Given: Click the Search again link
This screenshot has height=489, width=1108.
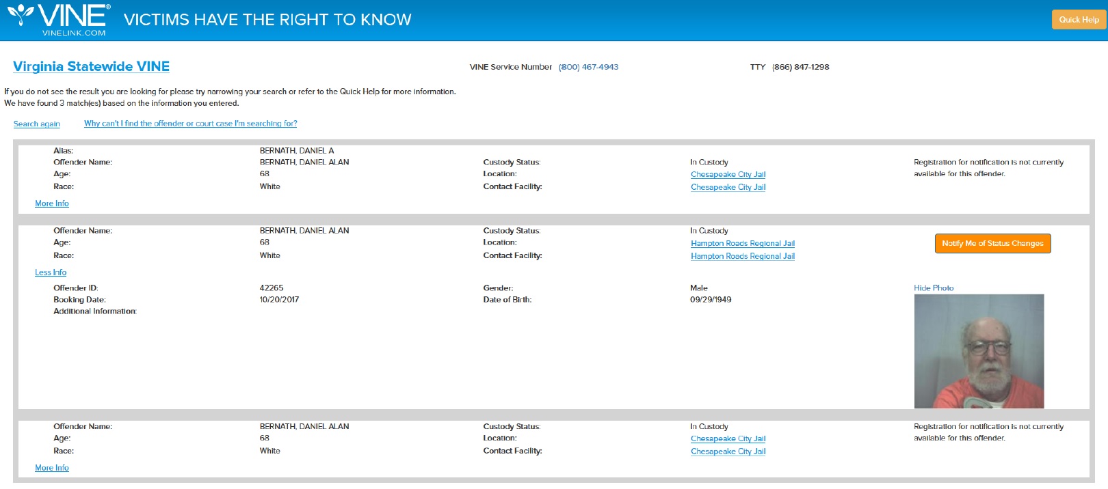Looking at the screenshot, I should pyautogui.click(x=37, y=124).
